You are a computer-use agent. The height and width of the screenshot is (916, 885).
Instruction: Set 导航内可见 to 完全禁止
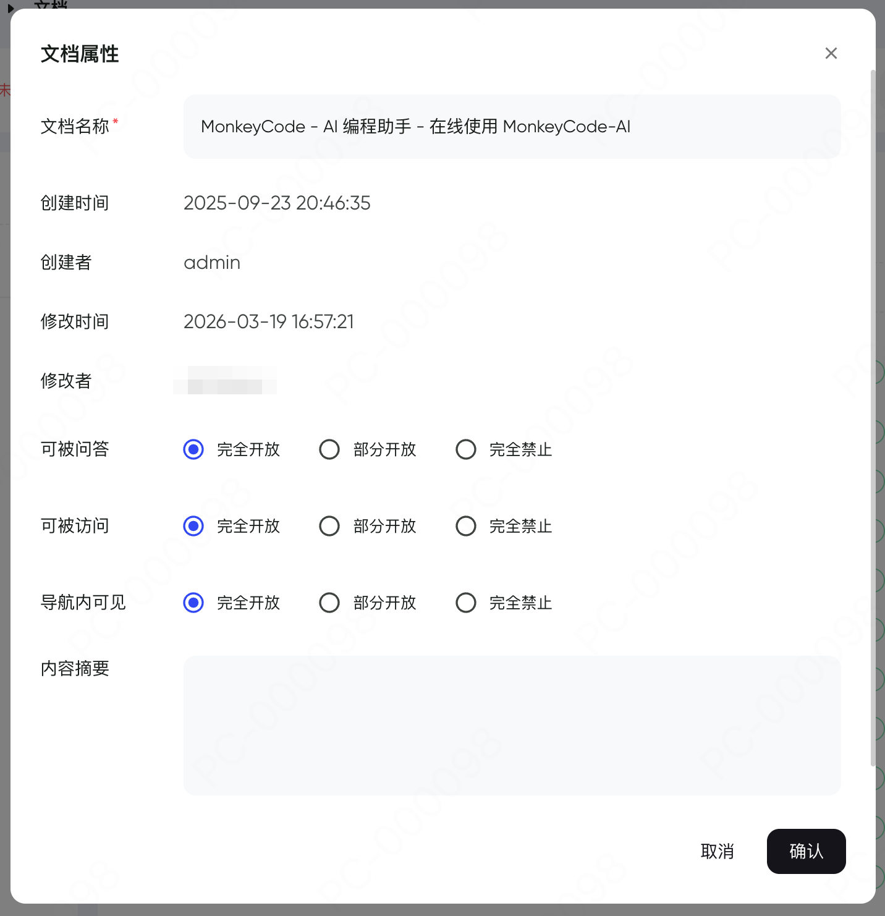pos(466,603)
